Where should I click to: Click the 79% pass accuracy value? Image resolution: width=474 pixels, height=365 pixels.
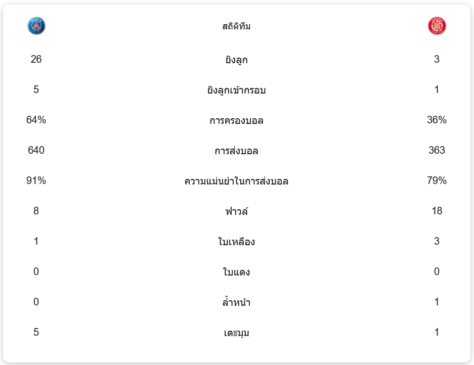437,180
